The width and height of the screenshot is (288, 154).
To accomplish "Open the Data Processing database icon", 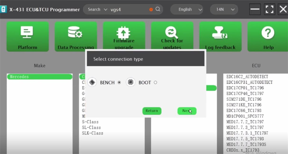I will tap(75, 33).
